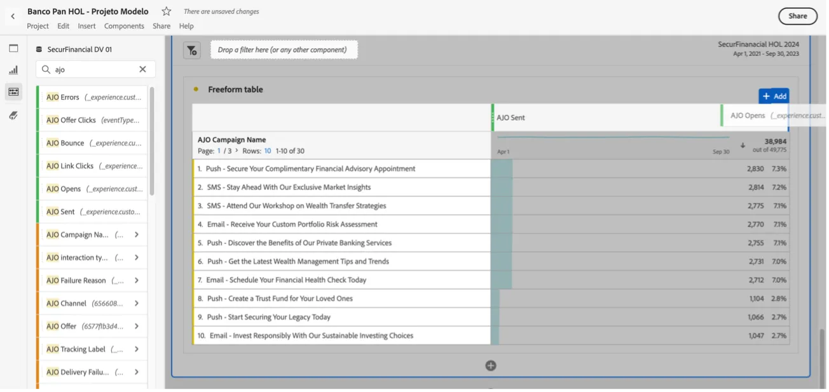This screenshot has width=829, height=392.
Task: Click the plus circle below the Freeform table
Action: (491, 365)
